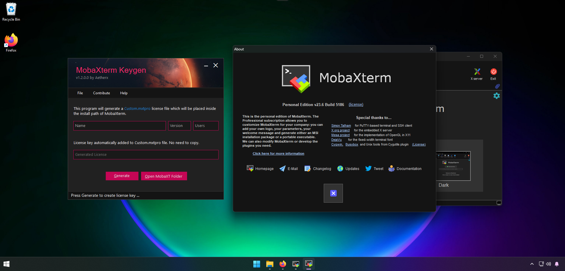Select the highlighted active MobaXterm taskbar icon
565x271 pixels.
coord(309,264)
